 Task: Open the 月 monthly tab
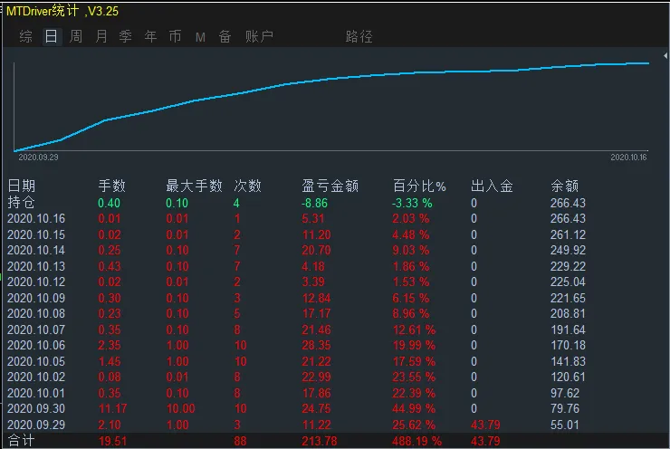100,37
